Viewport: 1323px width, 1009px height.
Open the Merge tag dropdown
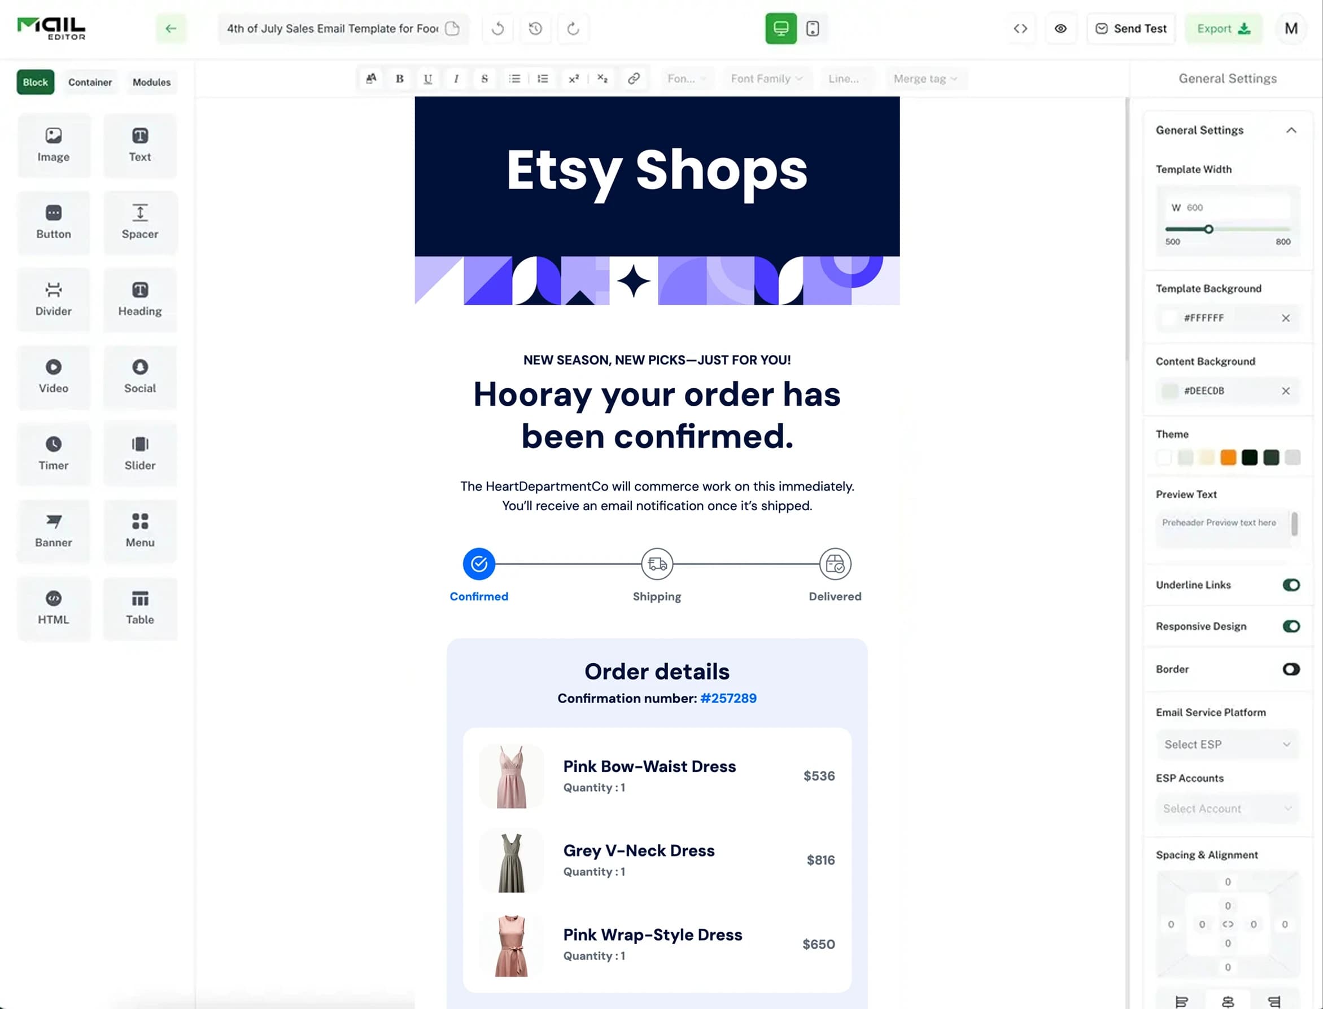925,78
